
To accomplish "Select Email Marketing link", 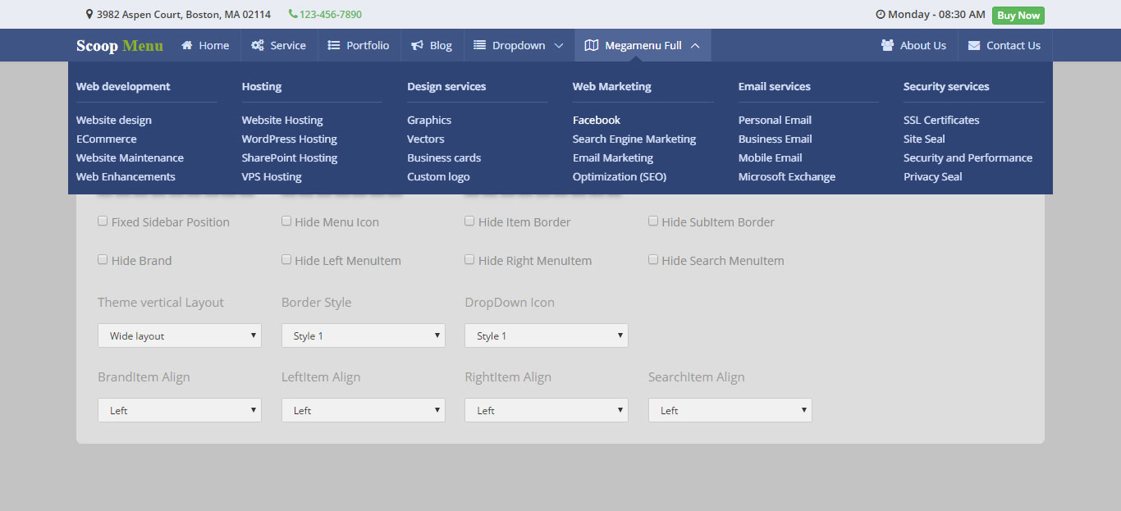I will pyautogui.click(x=613, y=157).
